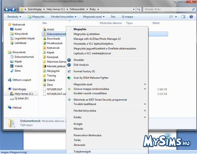The height and width of the screenshot is (154, 197).
Task: Select the Keresések folder row
Action: [x=53, y=57]
